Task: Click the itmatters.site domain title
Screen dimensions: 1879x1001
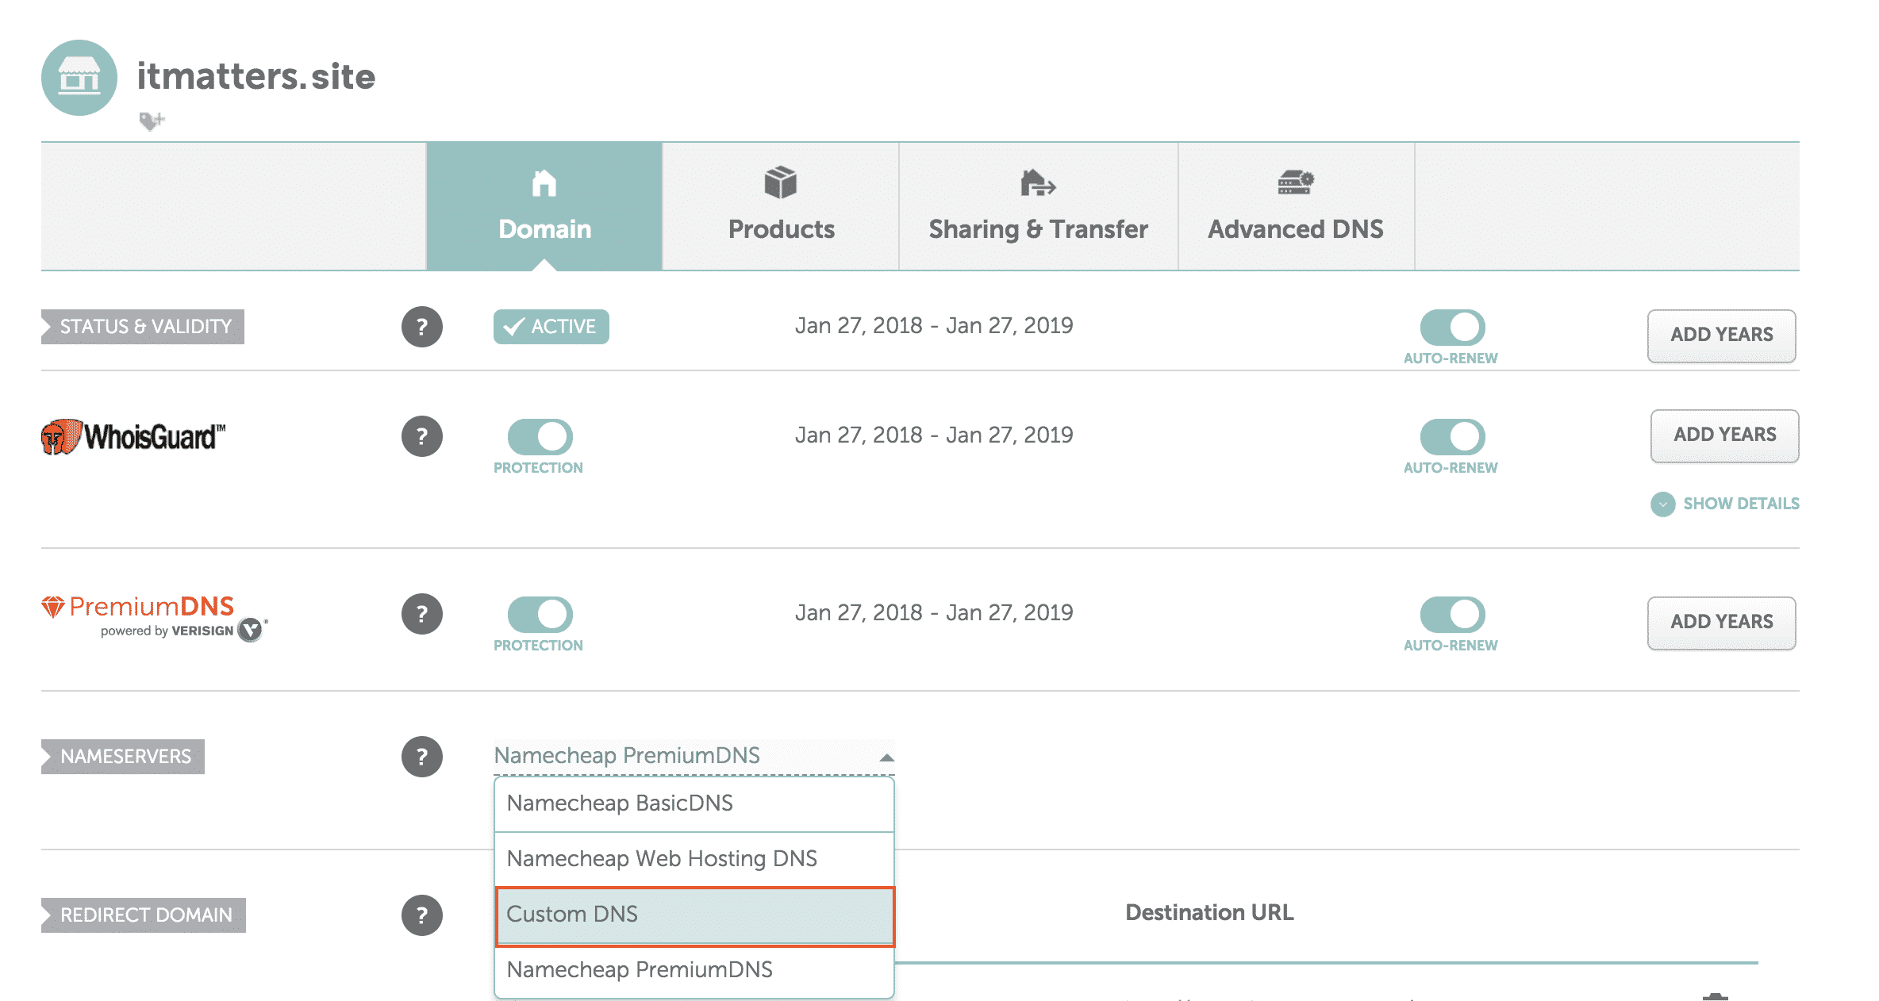Action: click(256, 76)
